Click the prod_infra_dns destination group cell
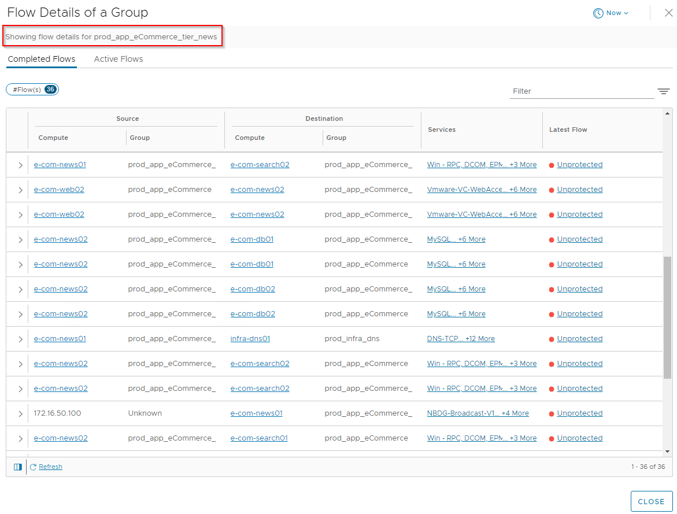 352,339
